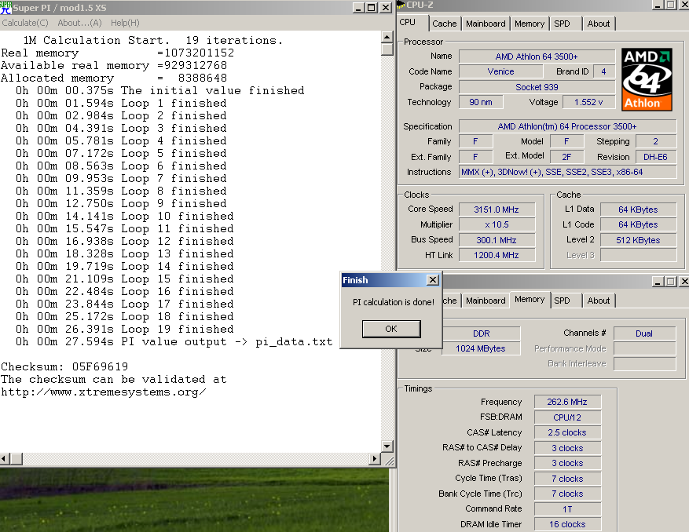Maximize the Super PI window
The height and width of the screenshot is (532, 689).
tap(372, 8)
